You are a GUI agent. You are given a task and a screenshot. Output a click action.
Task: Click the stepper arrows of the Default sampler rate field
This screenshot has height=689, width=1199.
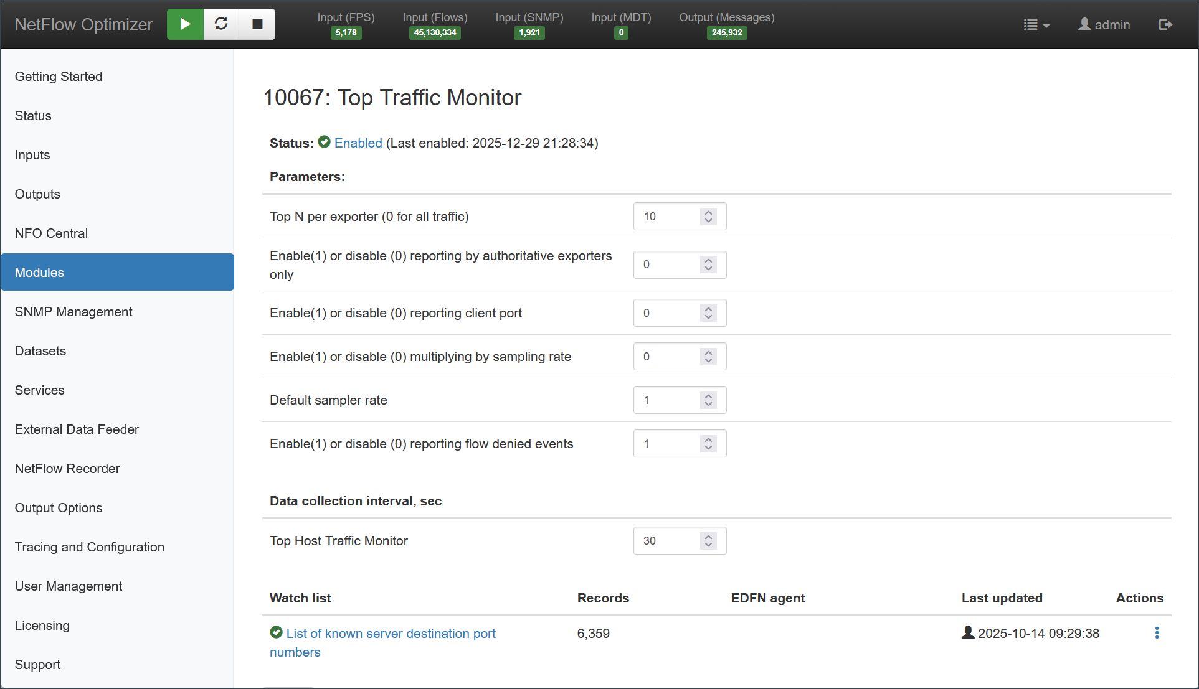[708, 400]
